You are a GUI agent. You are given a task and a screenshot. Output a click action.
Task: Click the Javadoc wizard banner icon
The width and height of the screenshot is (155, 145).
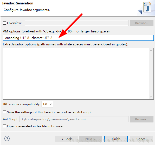(147, 8)
